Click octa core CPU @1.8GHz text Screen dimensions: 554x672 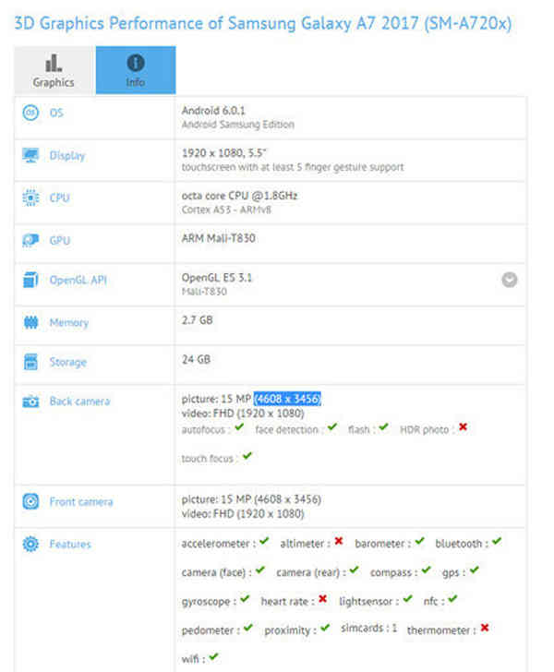click(x=240, y=196)
